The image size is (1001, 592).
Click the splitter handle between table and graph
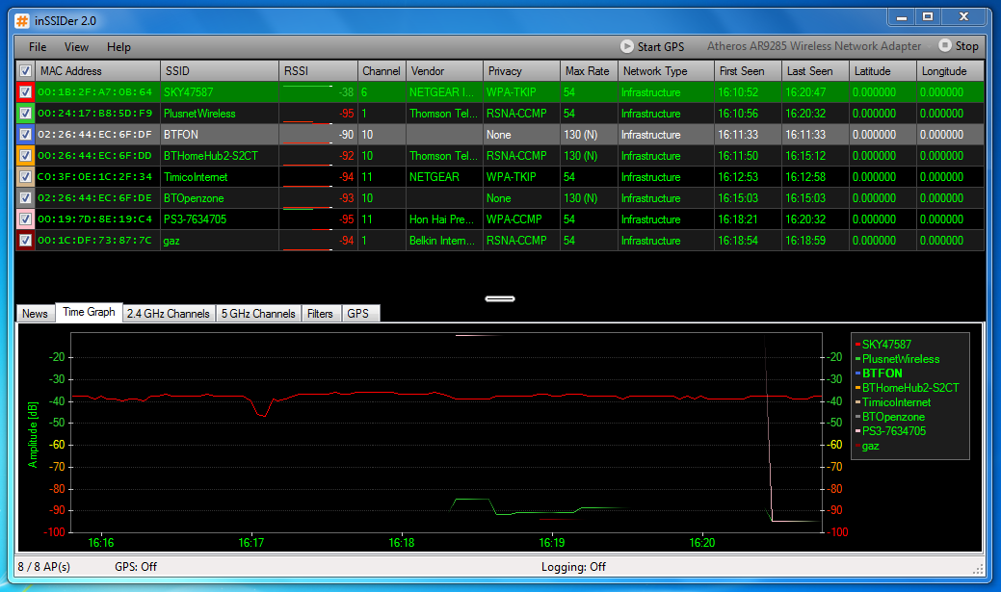pyautogui.click(x=500, y=298)
